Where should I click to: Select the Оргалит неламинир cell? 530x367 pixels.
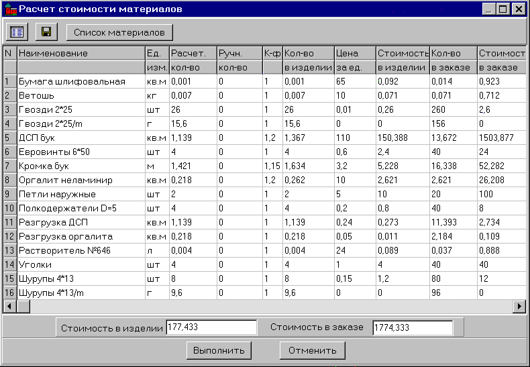click(81, 180)
